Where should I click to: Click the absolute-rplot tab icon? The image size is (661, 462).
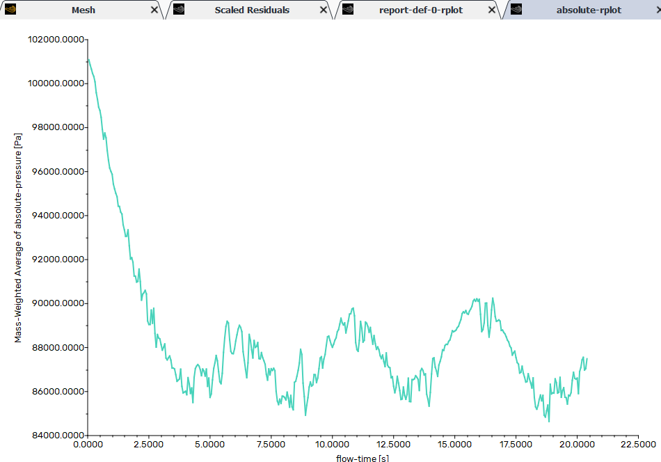(x=516, y=10)
